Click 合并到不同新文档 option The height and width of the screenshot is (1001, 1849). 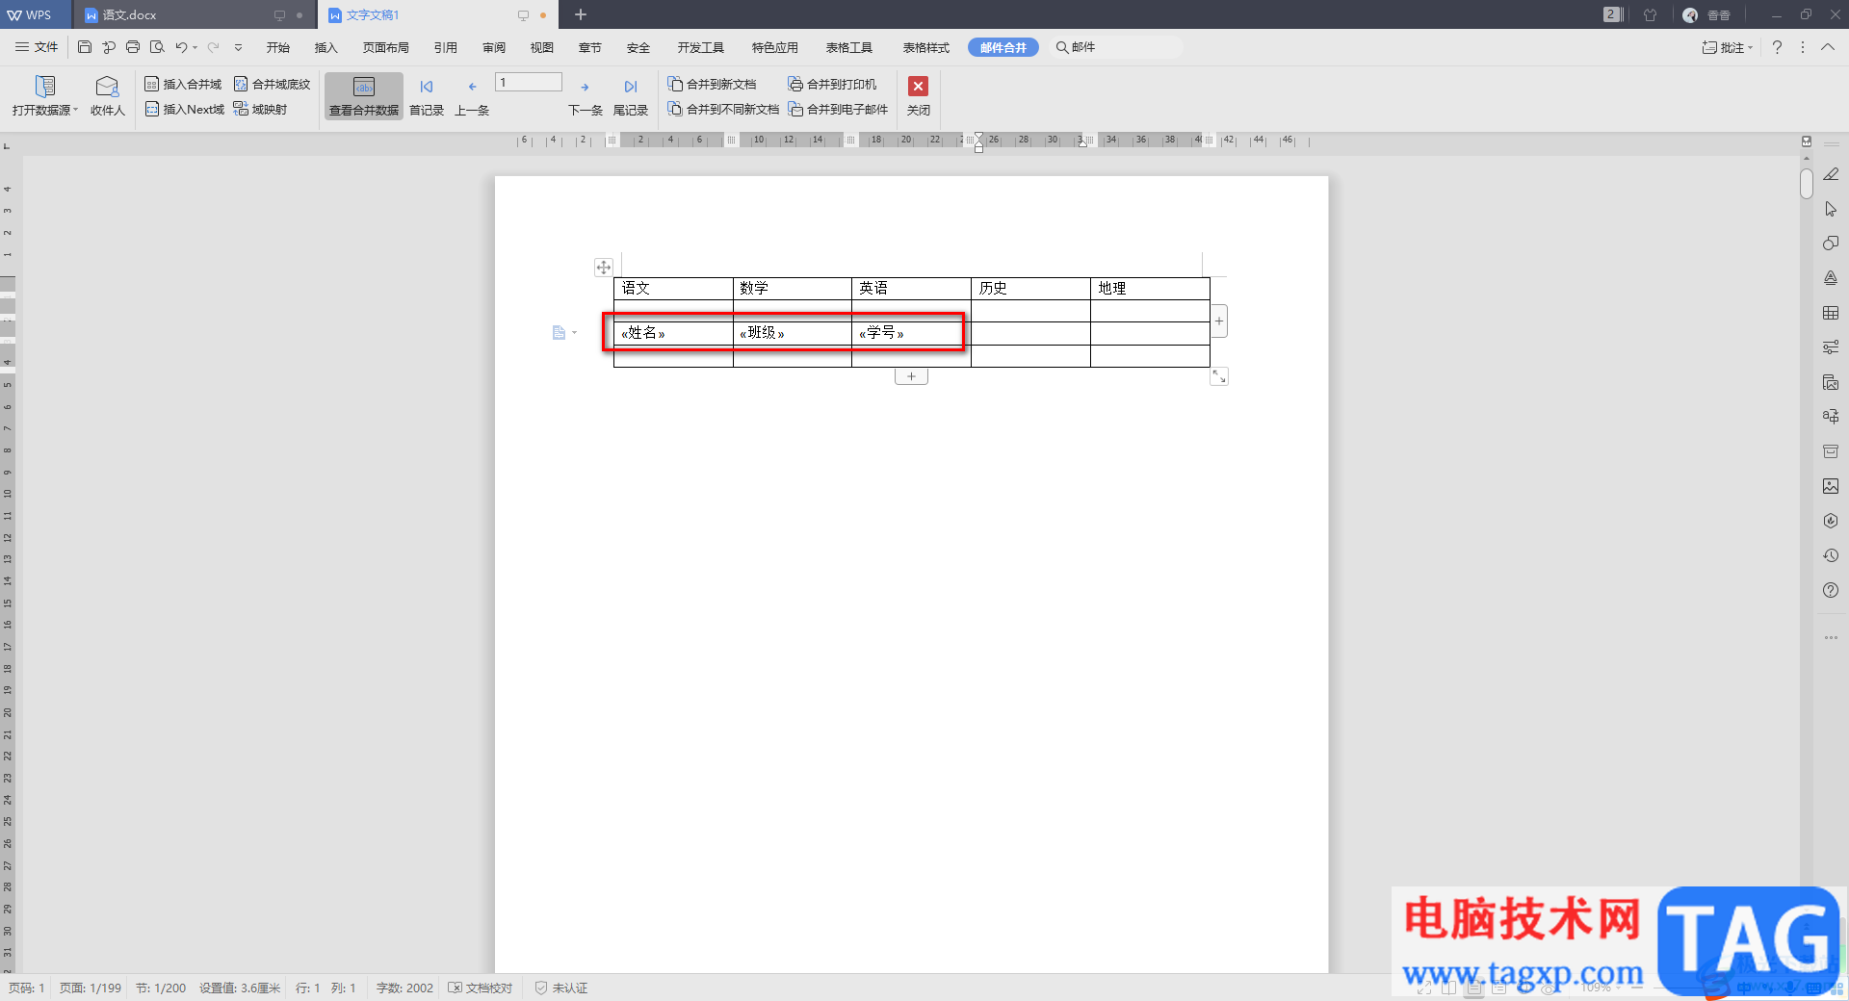pos(723,109)
